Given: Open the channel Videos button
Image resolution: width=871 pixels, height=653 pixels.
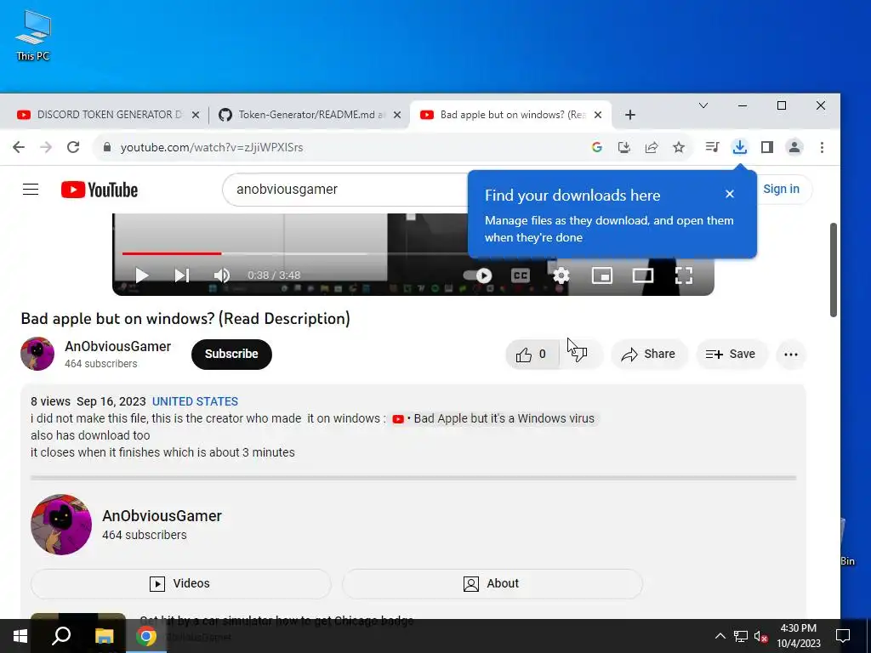Looking at the screenshot, I should pos(180,583).
